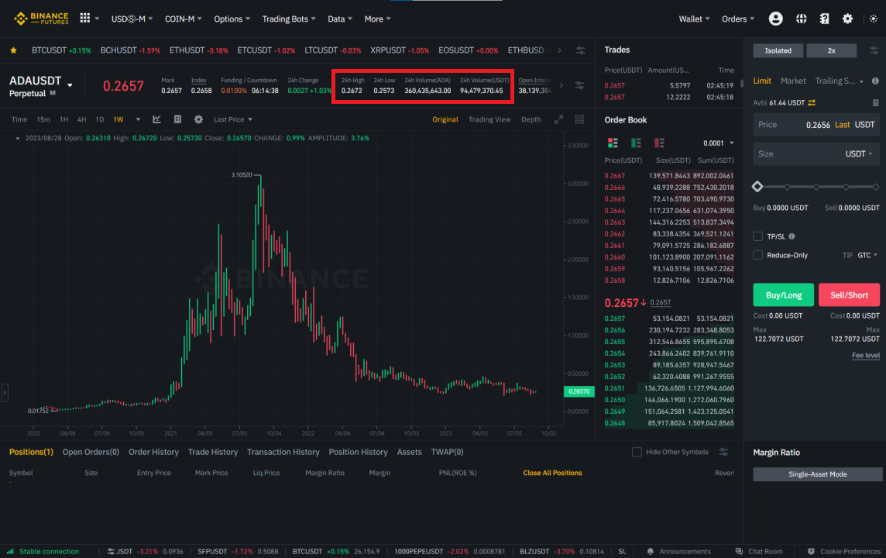Viewport: 886px width, 558px height.
Task: Click the Announcements bell icon
Action: [x=651, y=551]
